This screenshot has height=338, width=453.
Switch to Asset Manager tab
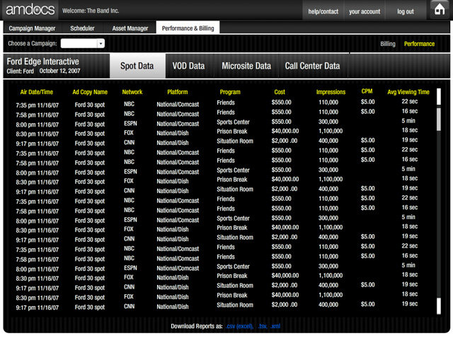(x=130, y=28)
